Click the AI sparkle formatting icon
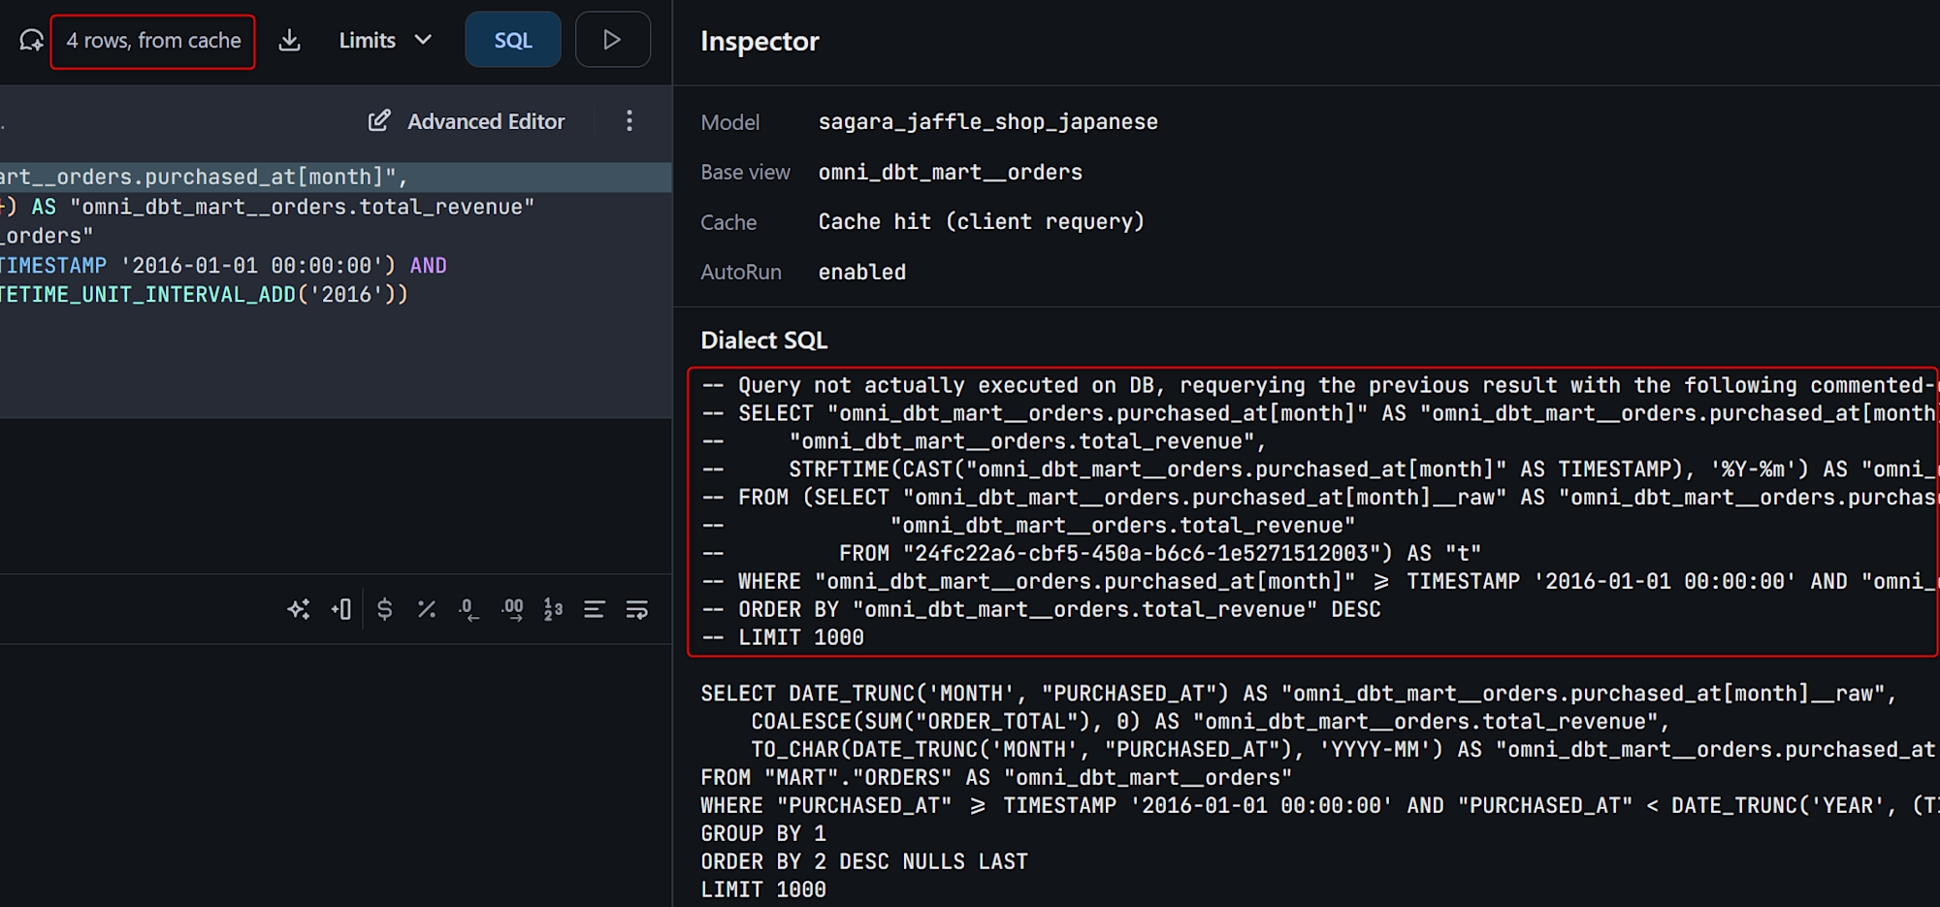Screen dimensions: 1940x907 click(299, 609)
